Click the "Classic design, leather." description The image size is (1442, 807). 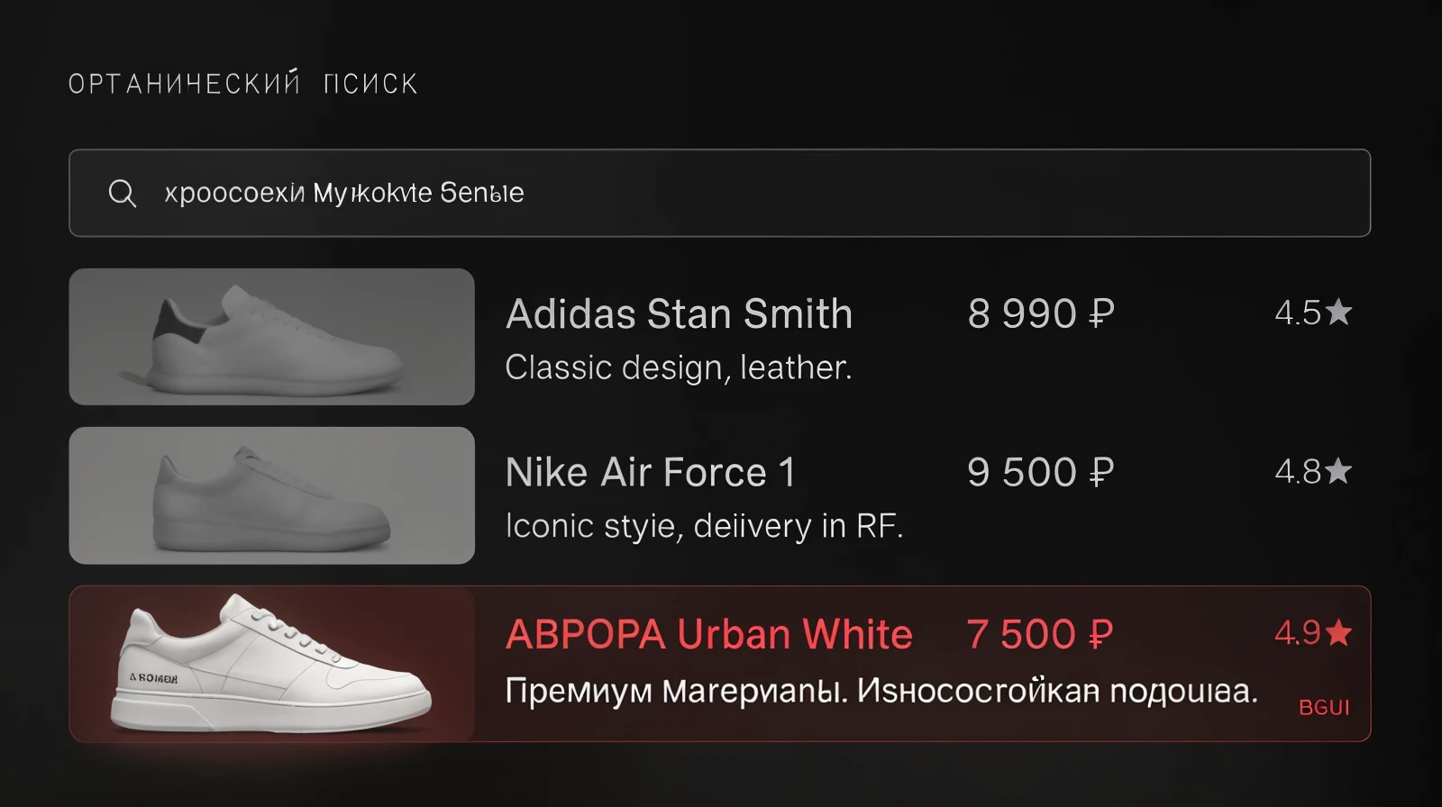tap(678, 367)
